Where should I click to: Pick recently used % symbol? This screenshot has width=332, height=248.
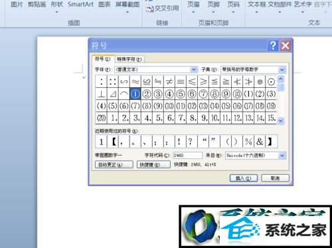(248, 142)
